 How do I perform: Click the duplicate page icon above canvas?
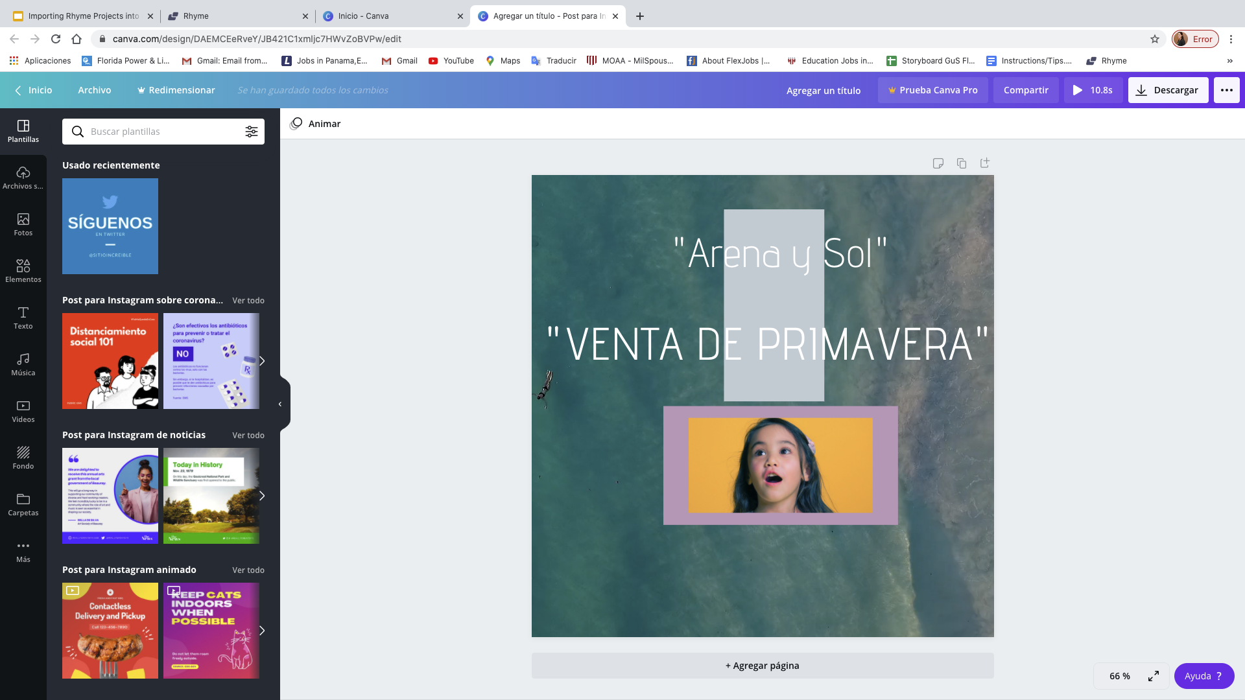[962, 163]
